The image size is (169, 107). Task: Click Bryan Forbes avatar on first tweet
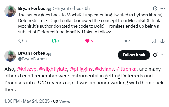[x=10, y=11]
